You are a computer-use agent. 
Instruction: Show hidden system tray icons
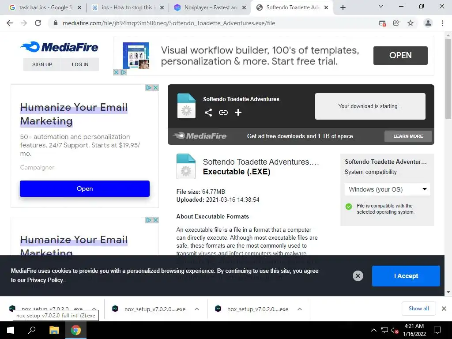pyautogui.click(x=373, y=330)
